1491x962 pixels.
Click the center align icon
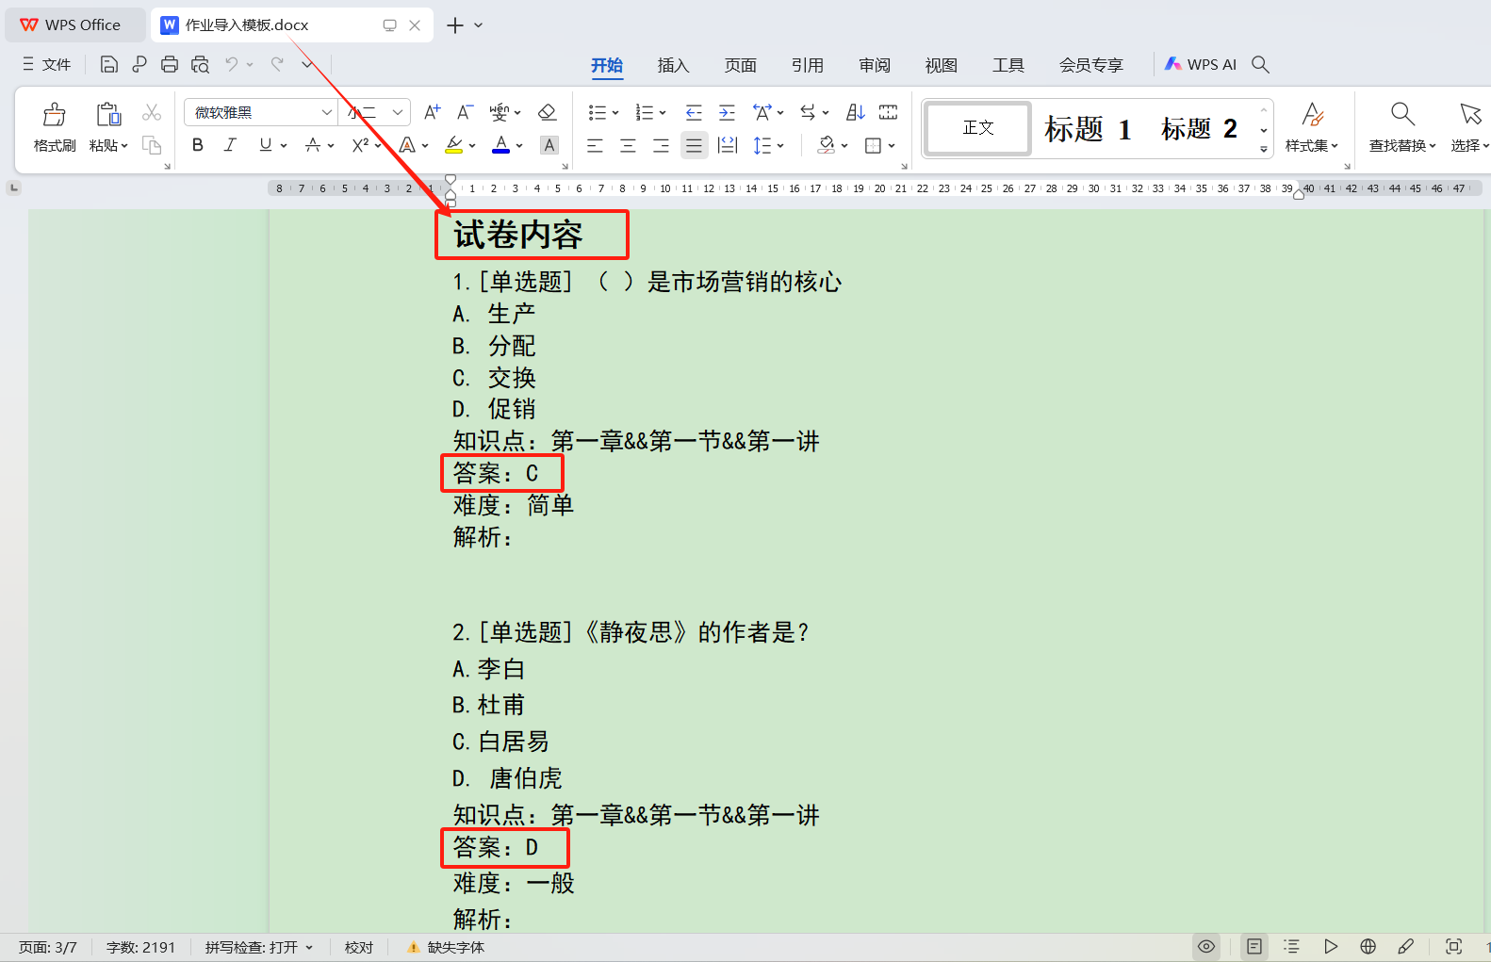(x=628, y=145)
